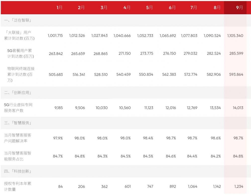Select the 6月 column header
The height and width of the screenshot is (195, 251).
pyautogui.click(x=172, y=8)
